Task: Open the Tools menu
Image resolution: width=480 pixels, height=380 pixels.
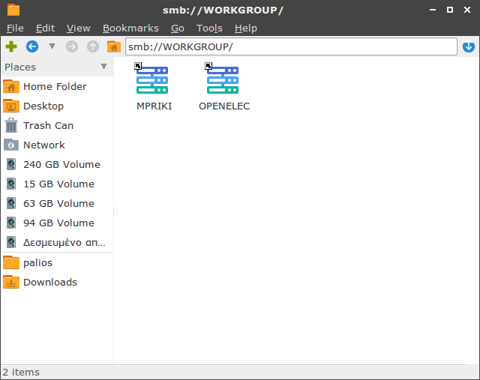Action: coord(209,28)
